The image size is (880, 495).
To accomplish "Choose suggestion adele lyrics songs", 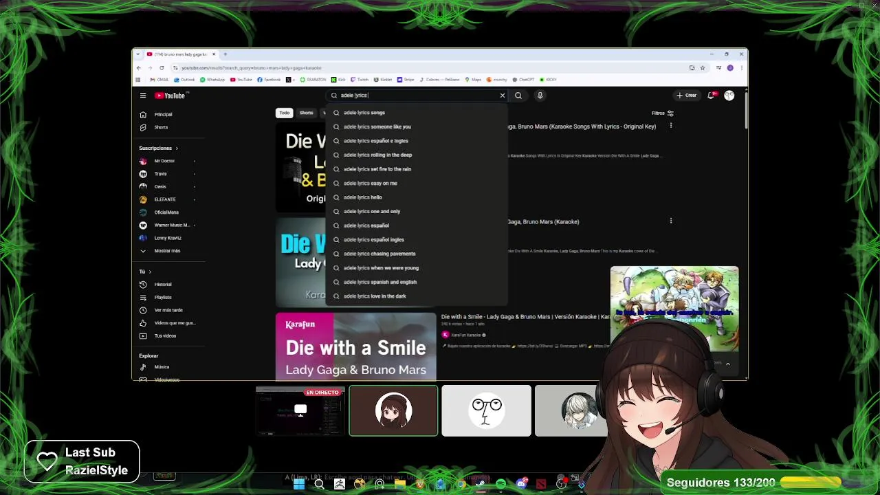I will (417, 113).
